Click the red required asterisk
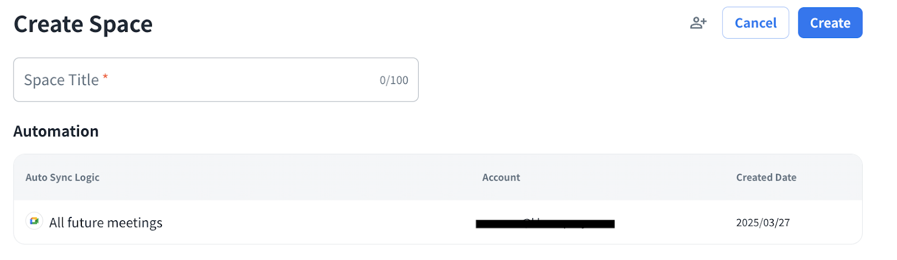Image resolution: width=897 pixels, height=260 pixels. click(x=105, y=76)
